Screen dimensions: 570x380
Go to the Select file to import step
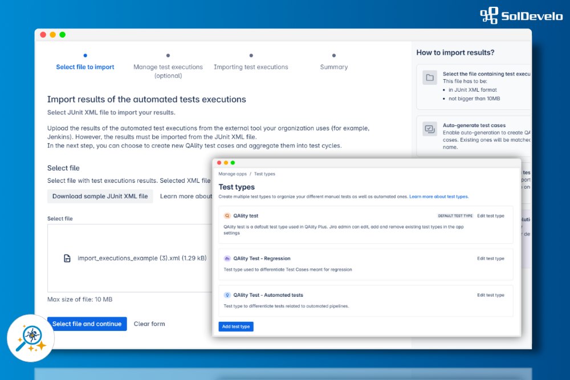(85, 67)
